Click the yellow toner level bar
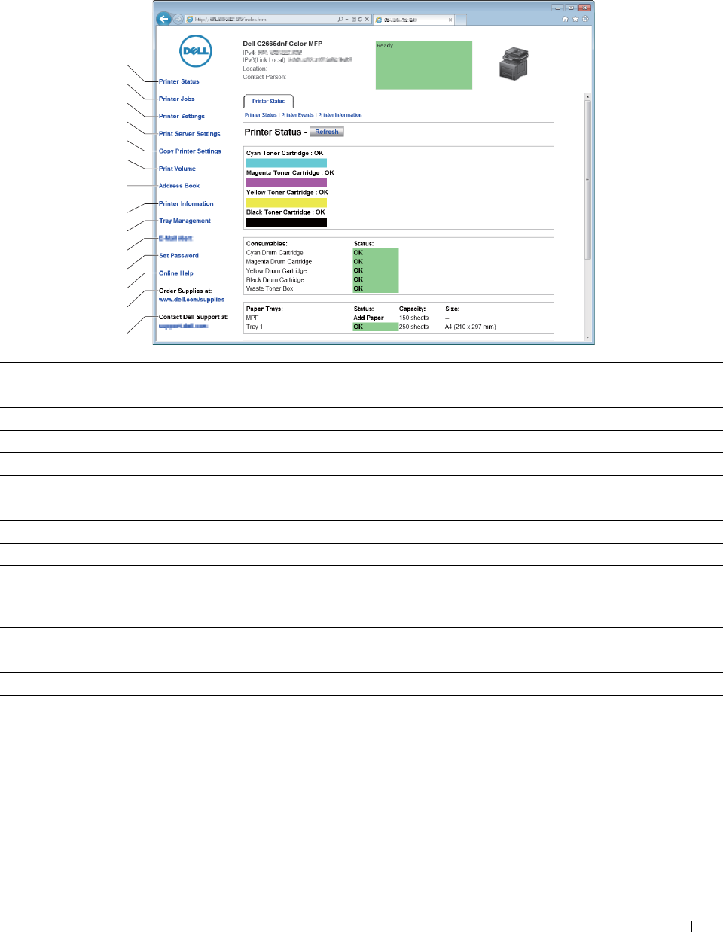 pyautogui.click(x=286, y=203)
